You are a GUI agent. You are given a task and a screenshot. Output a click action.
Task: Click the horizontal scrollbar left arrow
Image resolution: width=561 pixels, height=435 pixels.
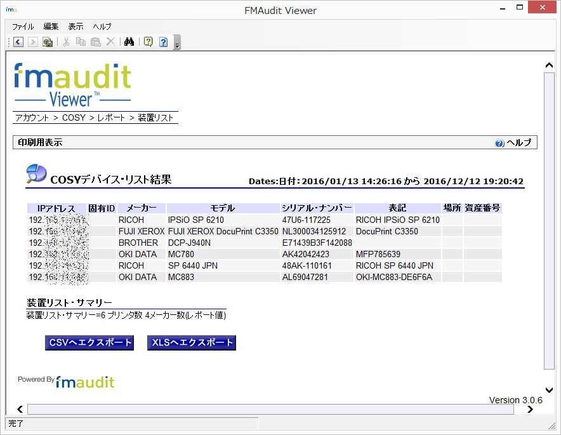coord(20,409)
